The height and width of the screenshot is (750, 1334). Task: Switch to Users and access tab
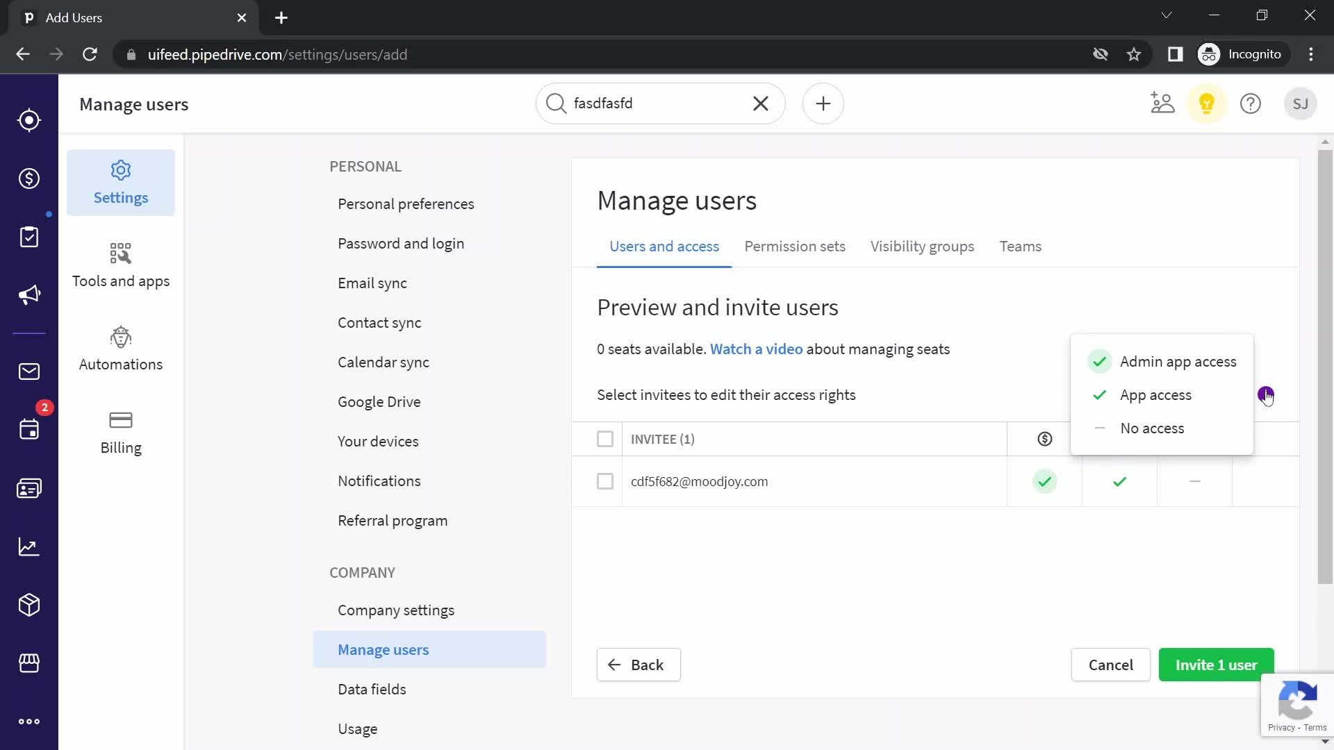click(664, 247)
